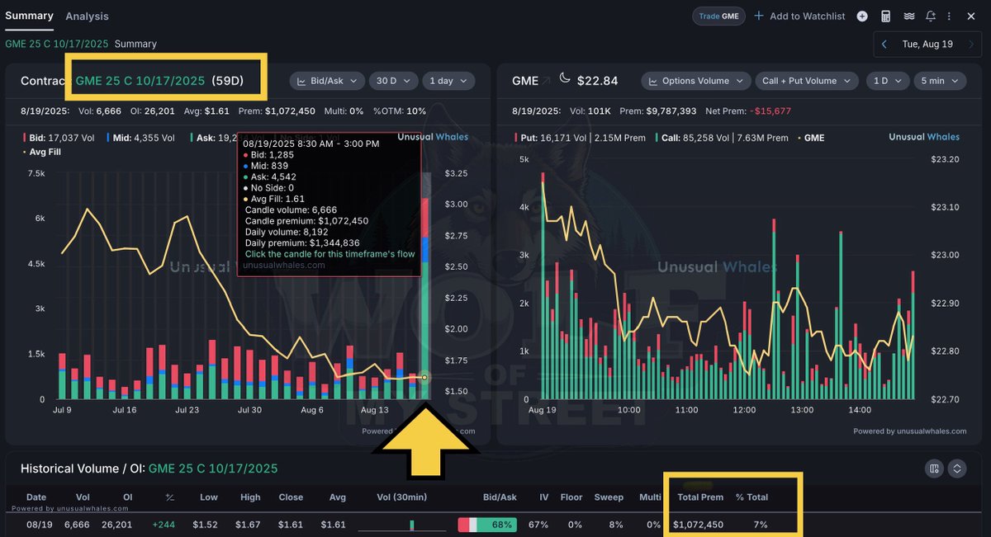Toggle the Ask series in the legend
The height and width of the screenshot is (537, 991).
(213, 138)
